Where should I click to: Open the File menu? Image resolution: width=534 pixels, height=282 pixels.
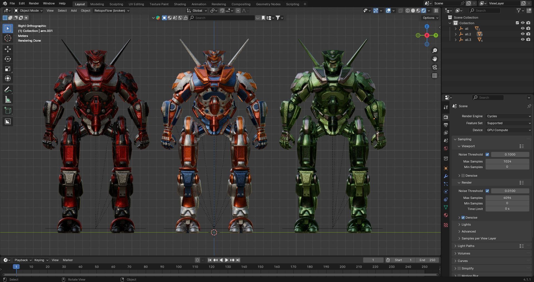click(x=12, y=3)
